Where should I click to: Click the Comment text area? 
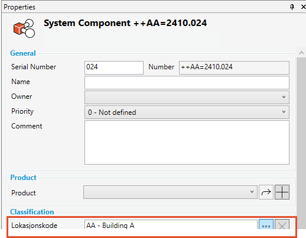pyautogui.click(x=187, y=142)
